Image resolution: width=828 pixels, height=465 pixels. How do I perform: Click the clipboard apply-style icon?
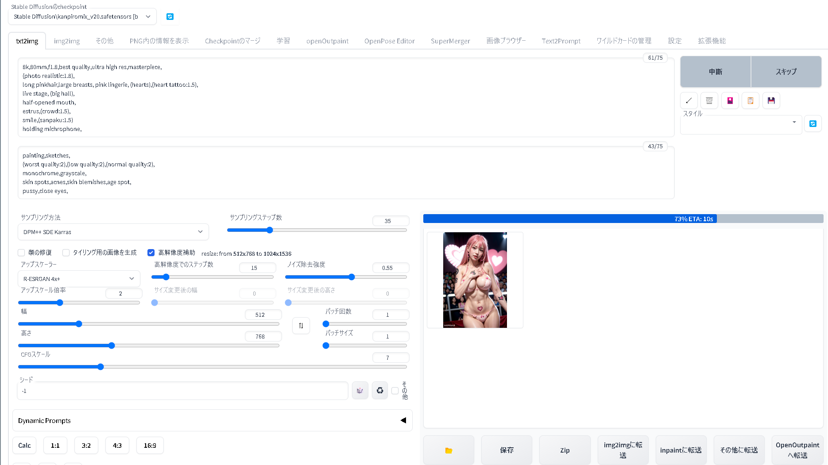click(751, 101)
